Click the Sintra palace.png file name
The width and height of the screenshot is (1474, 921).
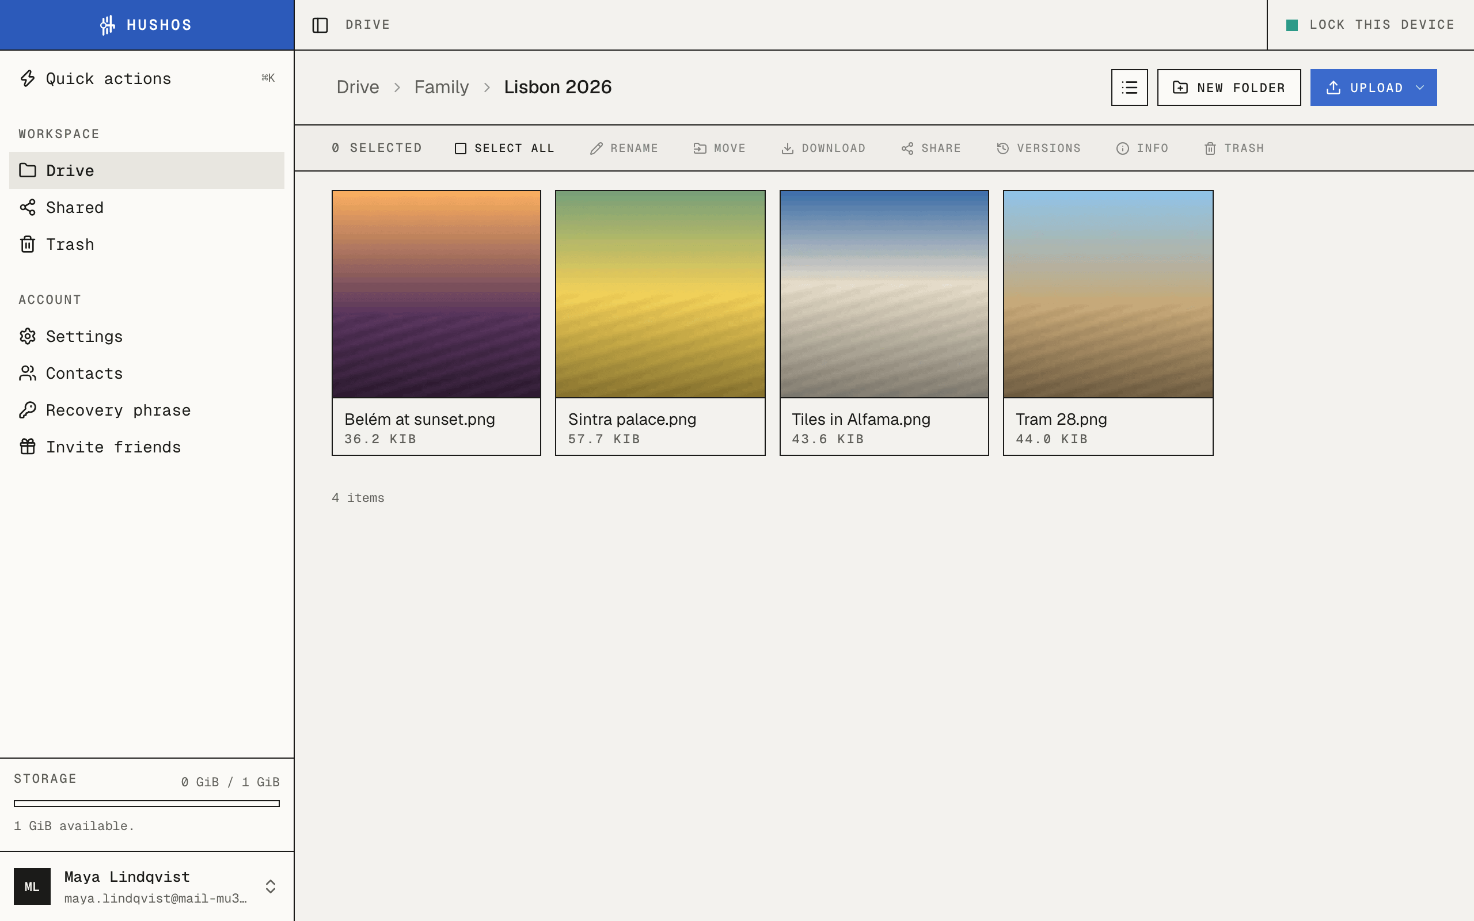[632, 420]
